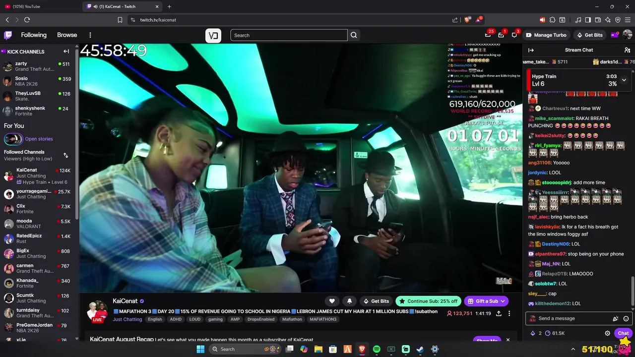635x357 pixels.
Task: Sort followed channels by viewers
Action: (65, 155)
